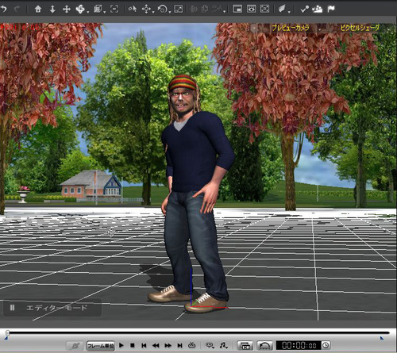Activate the select object arrow tool

tap(132, 10)
